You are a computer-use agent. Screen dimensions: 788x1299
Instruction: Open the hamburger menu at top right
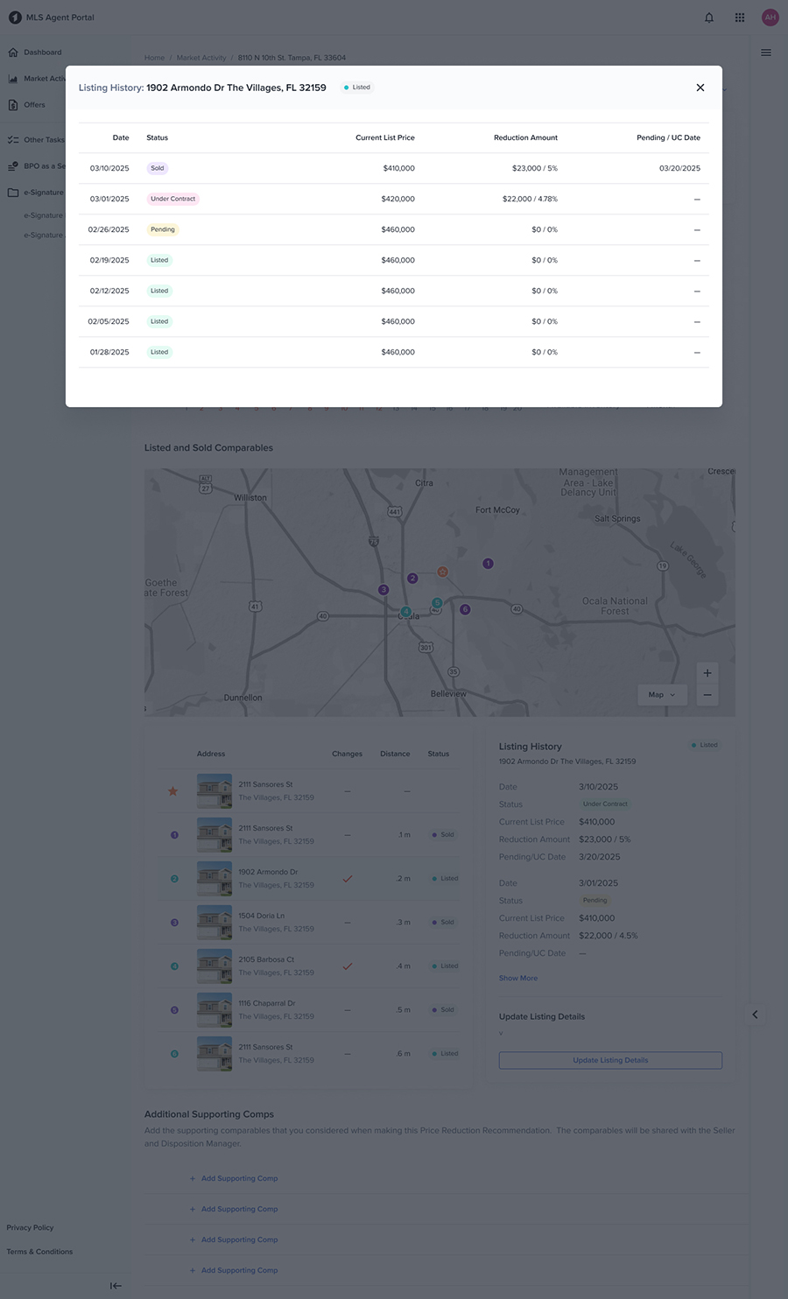click(x=766, y=53)
